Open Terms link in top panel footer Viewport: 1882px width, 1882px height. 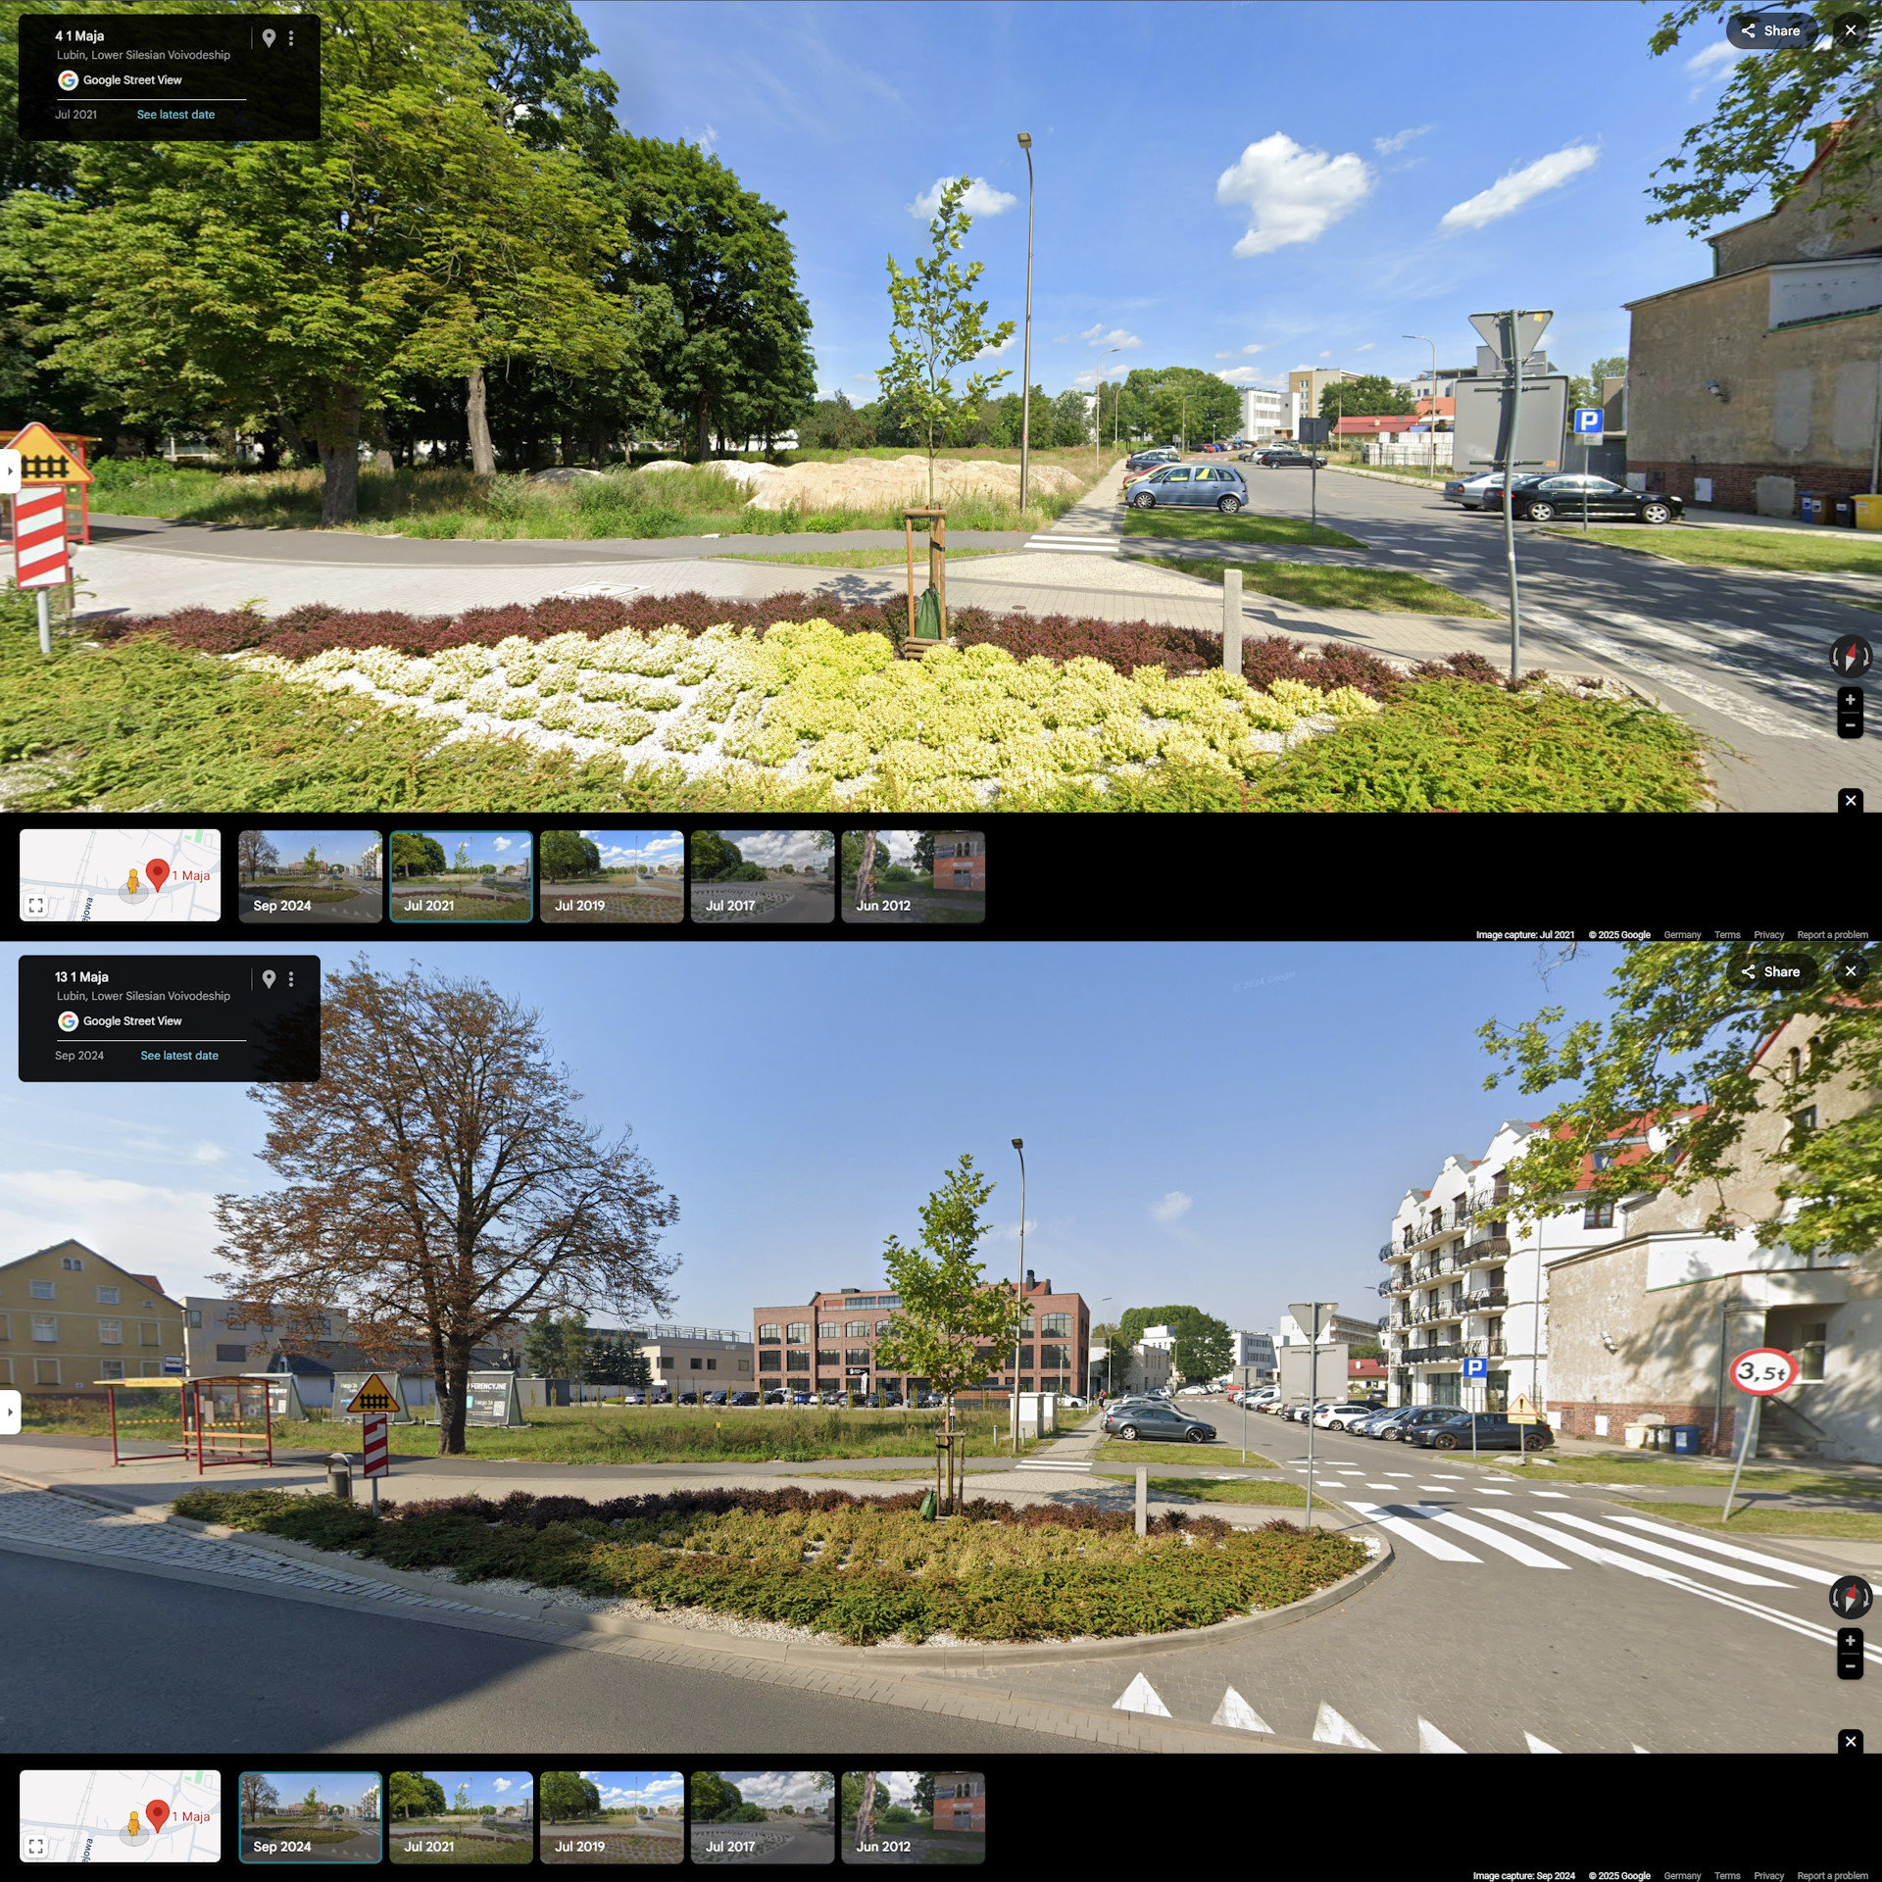click(x=1727, y=935)
